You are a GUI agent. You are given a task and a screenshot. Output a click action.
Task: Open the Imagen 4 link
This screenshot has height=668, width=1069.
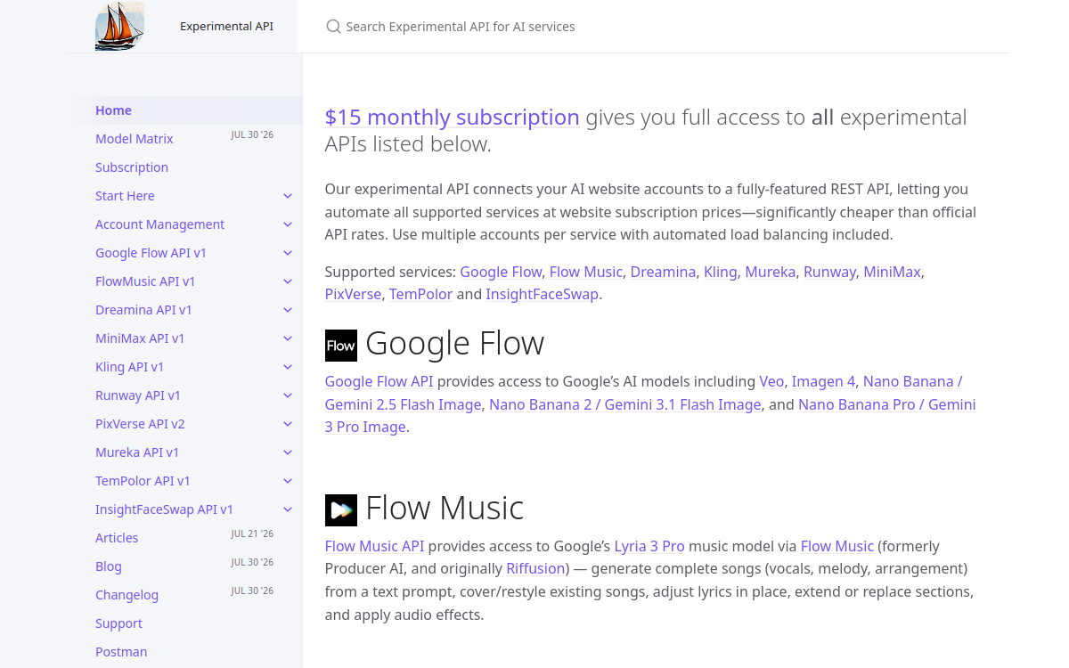click(x=823, y=381)
